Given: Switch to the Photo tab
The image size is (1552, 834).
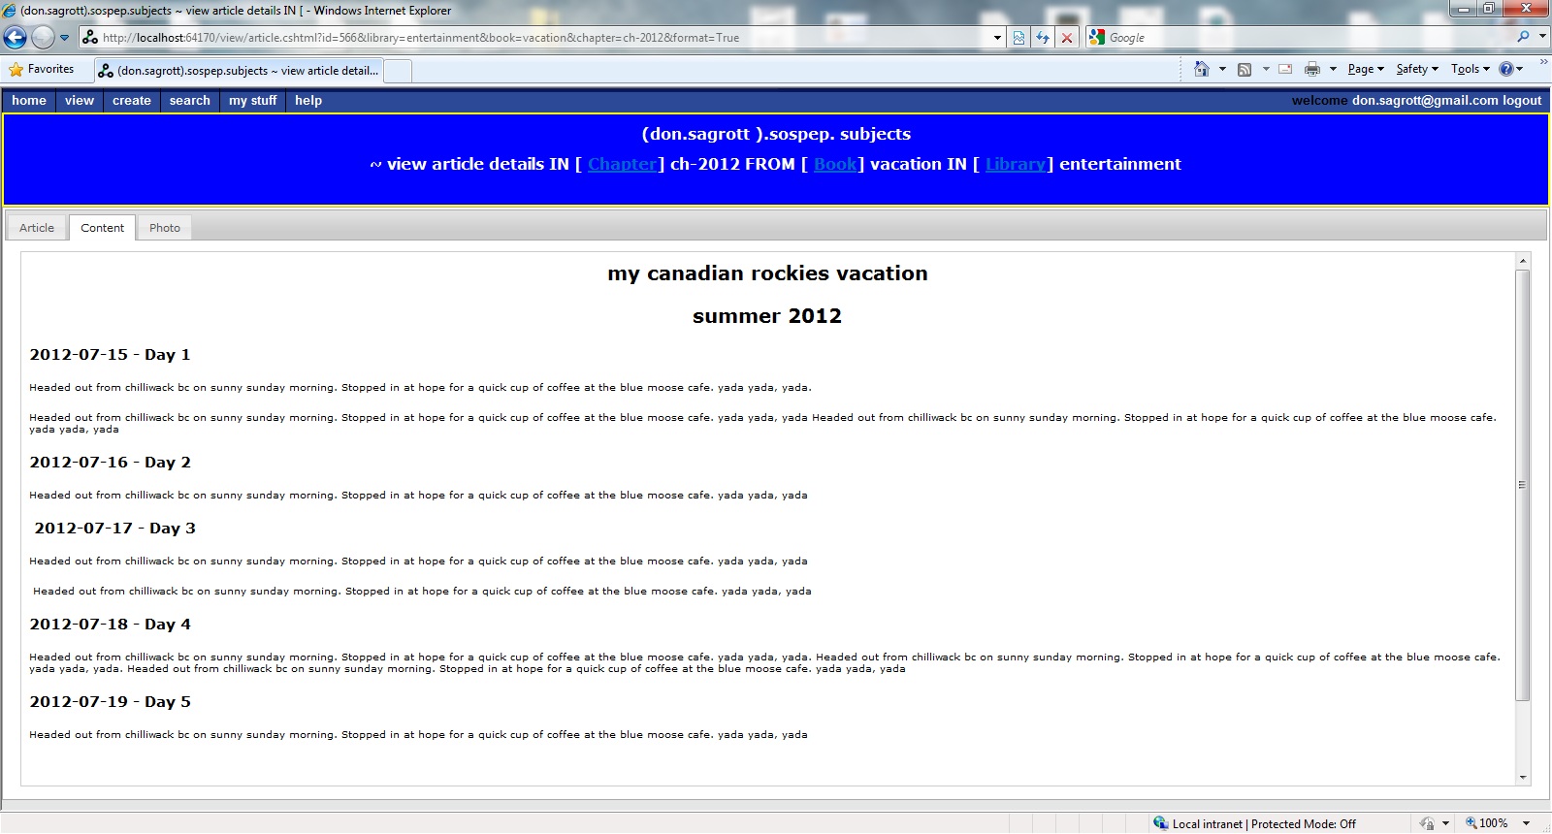Looking at the screenshot, I should [x=165, y=228].
